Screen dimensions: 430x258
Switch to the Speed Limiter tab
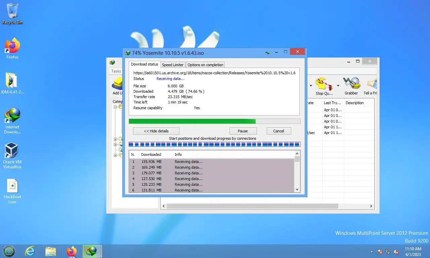[173, 65]
